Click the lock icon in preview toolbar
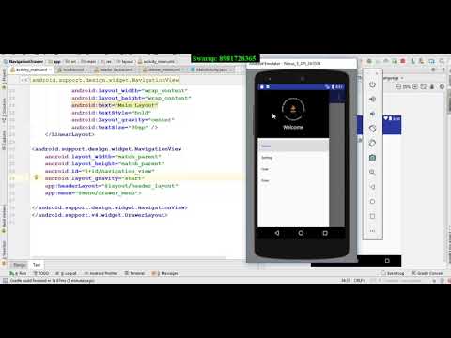Viewport: 451px width, 338px height. [432, 86]
